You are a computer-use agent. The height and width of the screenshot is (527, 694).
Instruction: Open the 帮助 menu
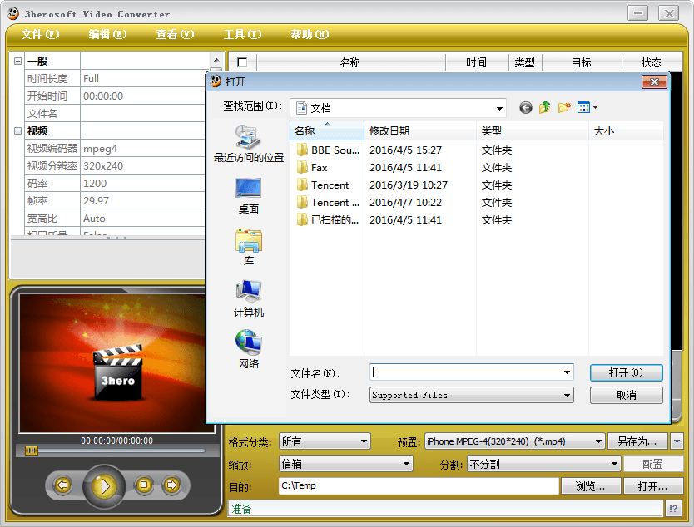(310, 34)
